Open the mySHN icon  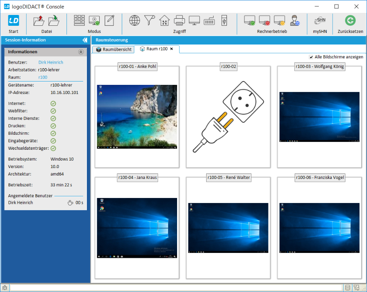click(x=320, y=21)
